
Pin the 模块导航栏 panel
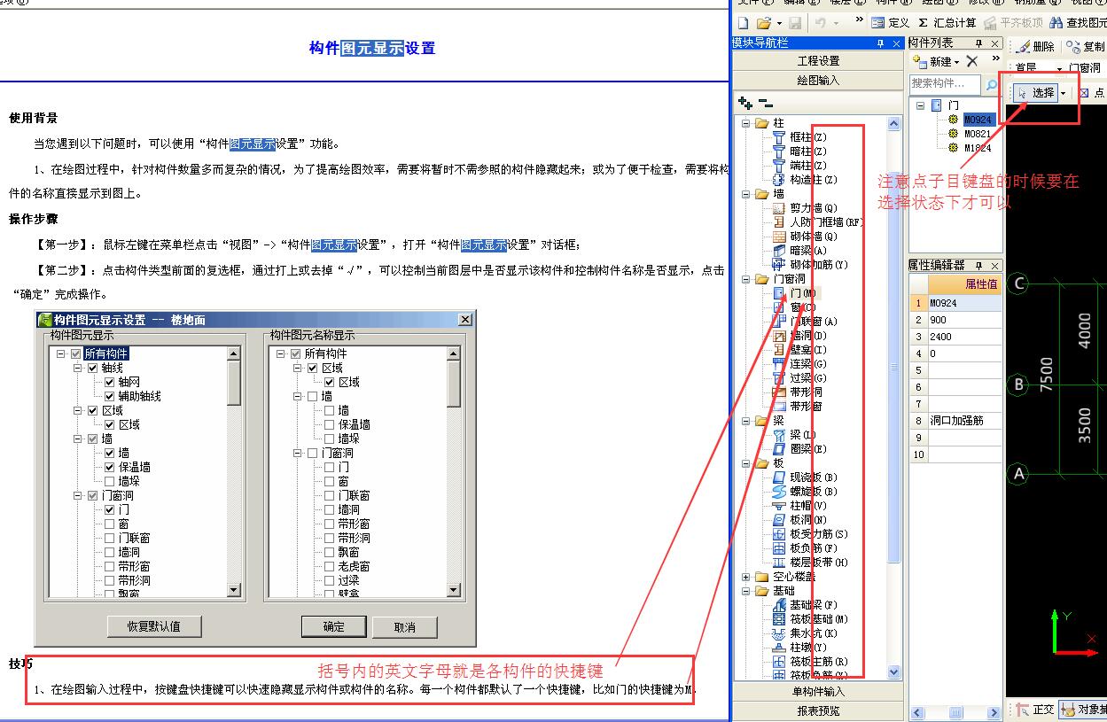click(880, 43)
